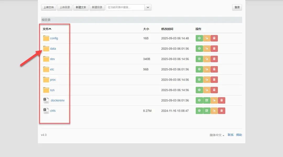The image size is (283, 157).
Task: Open the 联系 contact link
Action: click(x=231, y=135)
